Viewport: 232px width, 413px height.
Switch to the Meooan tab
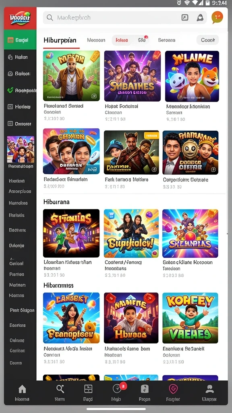point(96,40)
